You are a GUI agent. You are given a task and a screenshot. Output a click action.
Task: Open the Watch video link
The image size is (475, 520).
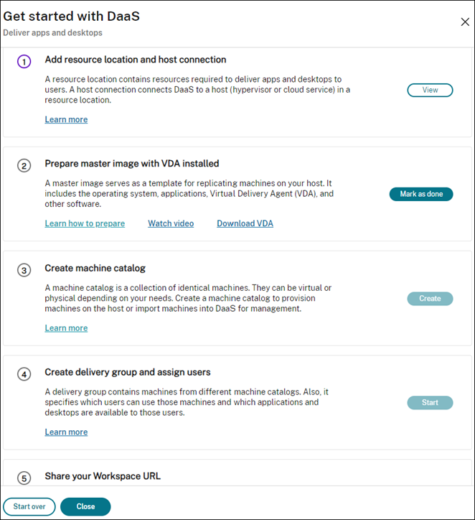(171, 224)
